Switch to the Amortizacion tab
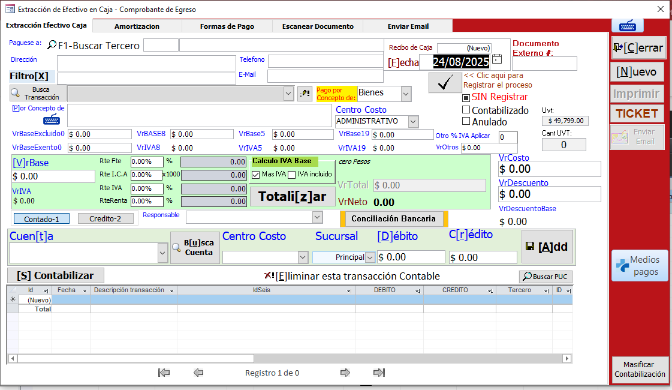This screenshot has height=390, width=672. click(137, 26)
